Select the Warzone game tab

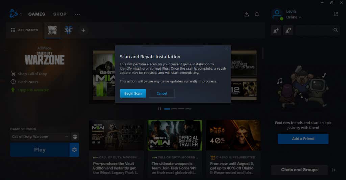pyautogui.click(x=52, y=30)
